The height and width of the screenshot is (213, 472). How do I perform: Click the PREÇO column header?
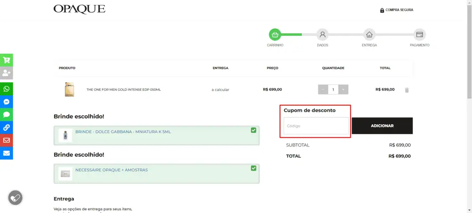(x=272, y=68)
